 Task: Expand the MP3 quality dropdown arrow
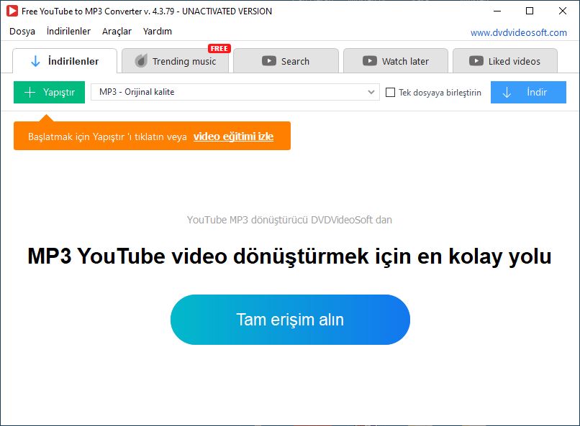tap(371, 92)
